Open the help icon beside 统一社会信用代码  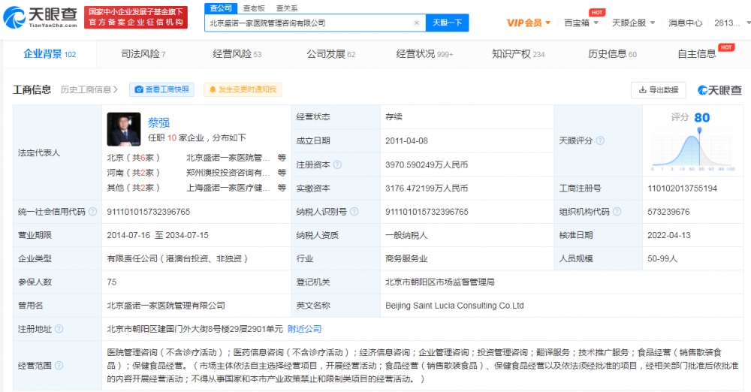click(92, 212)
